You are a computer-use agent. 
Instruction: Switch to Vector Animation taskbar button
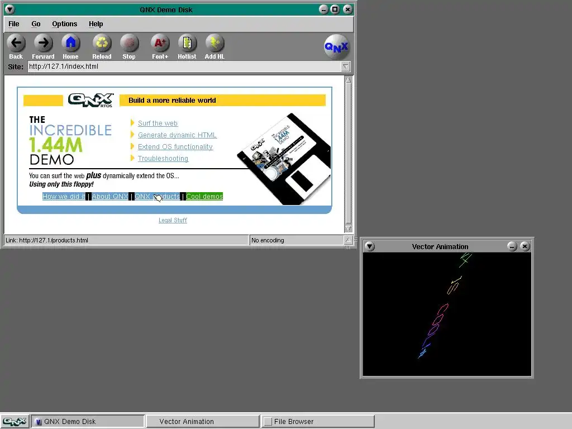coord(203,421)
